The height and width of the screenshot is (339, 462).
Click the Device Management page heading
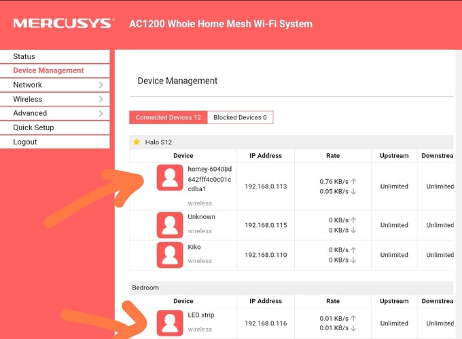click(x=177, y=81)
